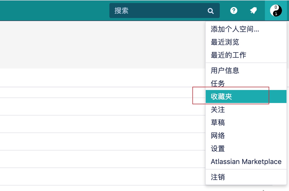Open 设置 in the user menu

(246, 148)
